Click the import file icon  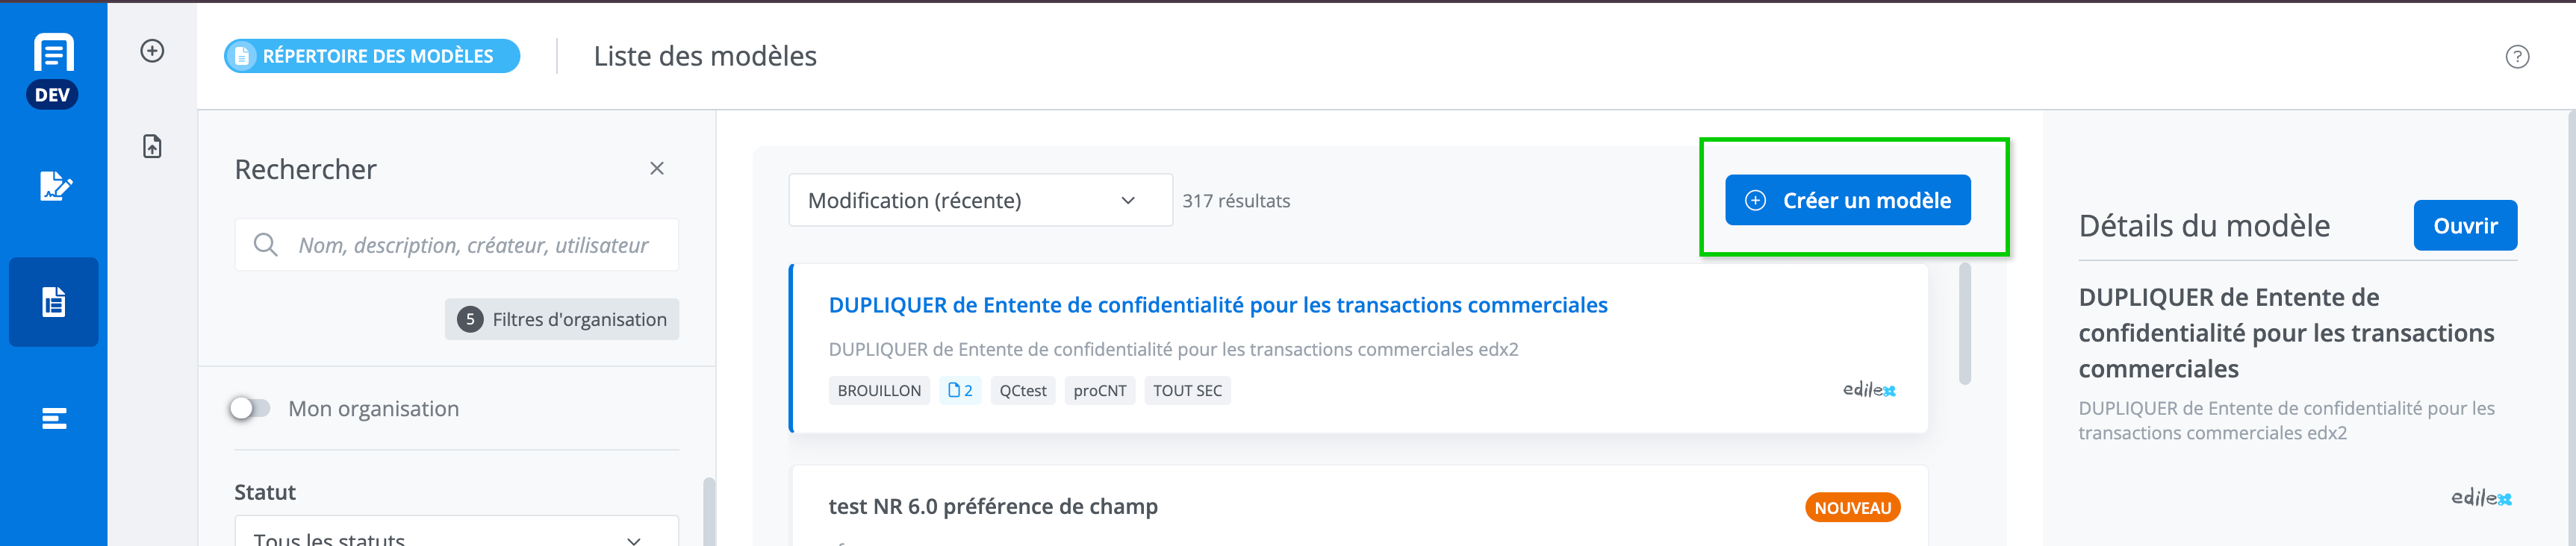(152, 147)
